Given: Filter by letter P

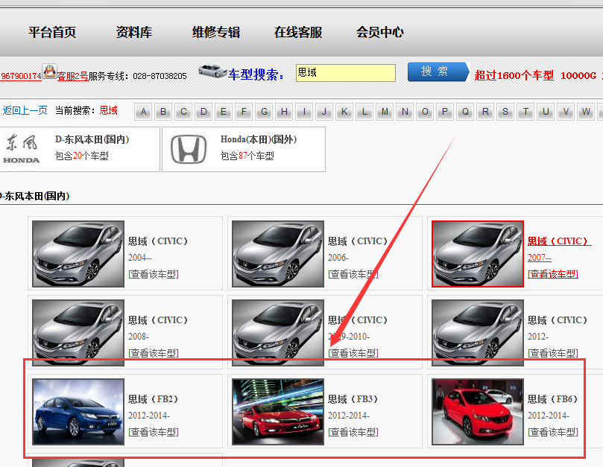Looking at the screenshot, I should coord(445,112).
